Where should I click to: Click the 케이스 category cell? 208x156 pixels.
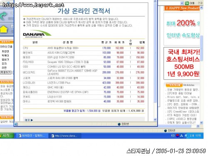pos(27,87)
